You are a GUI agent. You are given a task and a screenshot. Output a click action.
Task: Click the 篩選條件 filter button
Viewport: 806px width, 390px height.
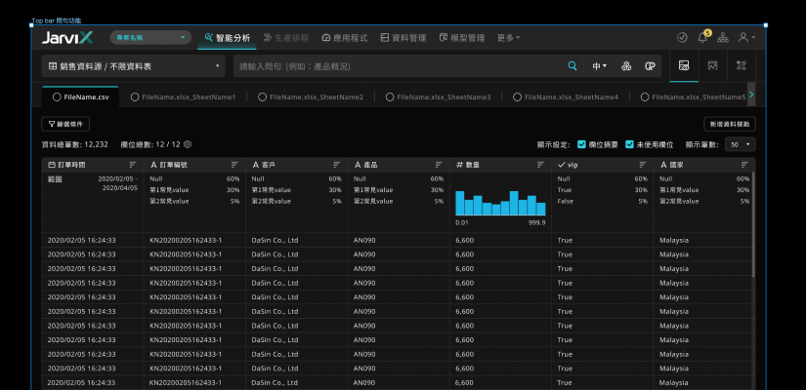[65, 124]
